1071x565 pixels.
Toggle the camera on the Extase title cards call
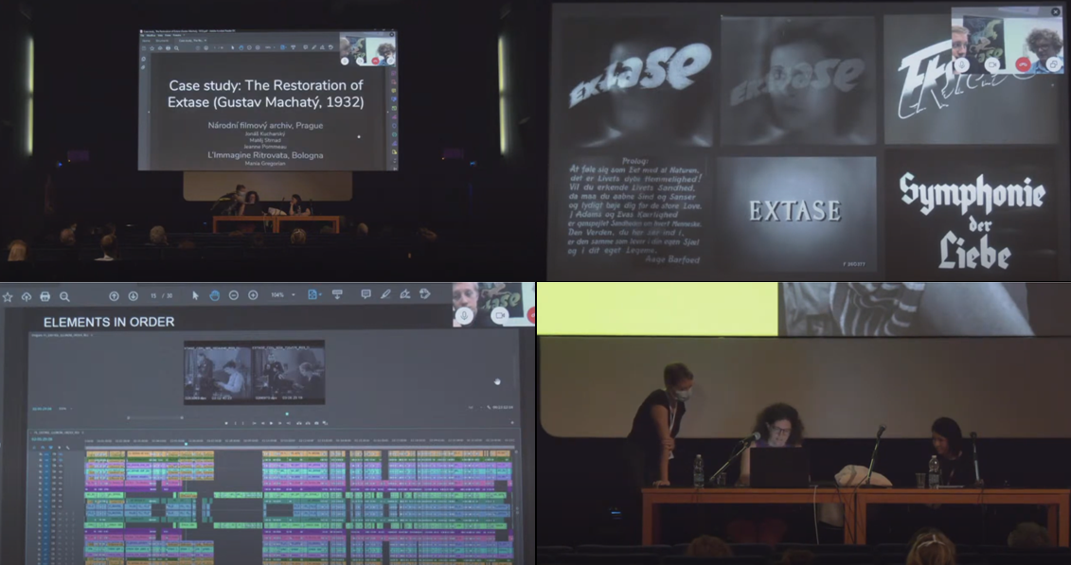pos(991,64)
